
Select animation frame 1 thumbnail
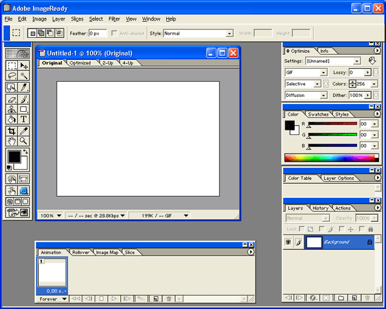coord(51,272)
